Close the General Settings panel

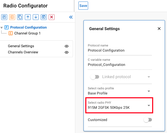click(x=159, y=29)
